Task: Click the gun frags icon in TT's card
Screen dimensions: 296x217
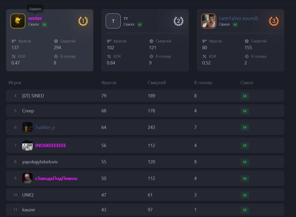Action: [x=109, y=41]
